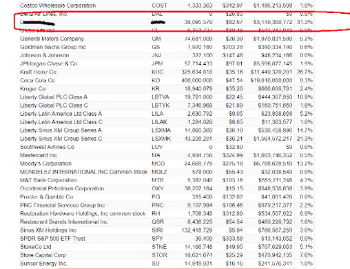
Task: Click Liberty Global PLC Class C name
Action: tap(54, 106)
